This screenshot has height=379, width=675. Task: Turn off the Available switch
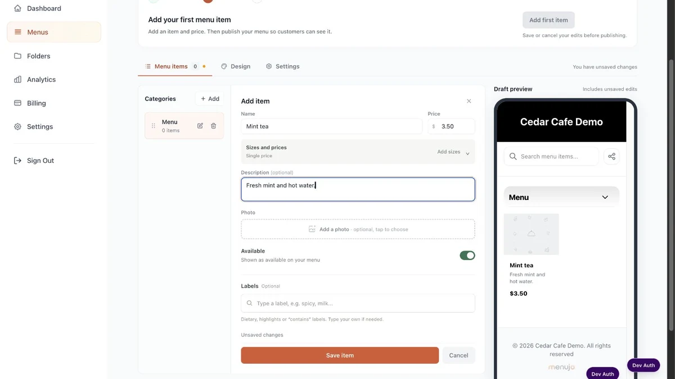(x=467, y=255)
